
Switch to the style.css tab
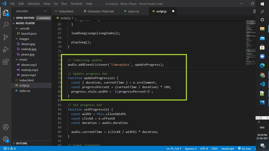click(133, 11)
